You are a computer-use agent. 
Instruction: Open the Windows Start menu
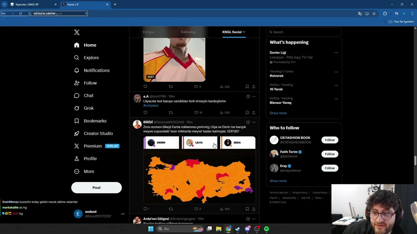coord(151,229)
